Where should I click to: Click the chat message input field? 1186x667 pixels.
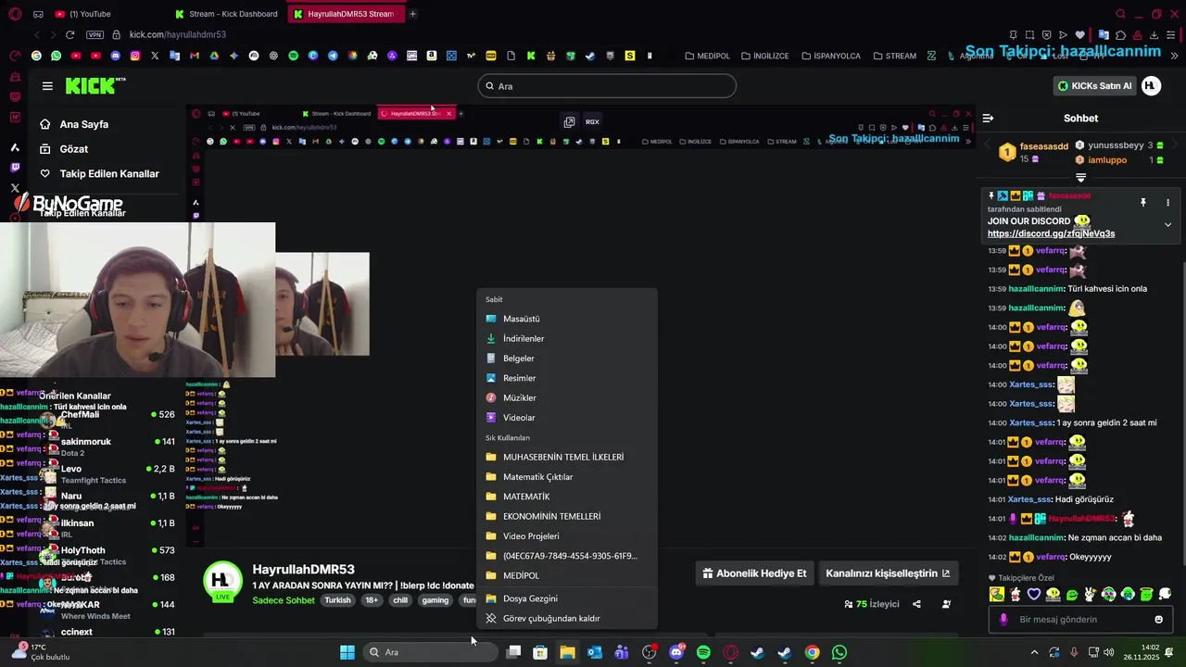pos(1080,620)
